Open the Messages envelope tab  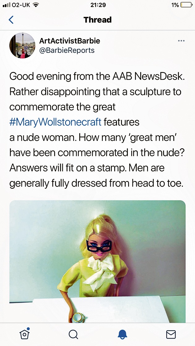pyautogui.click(x=171, y=334)
